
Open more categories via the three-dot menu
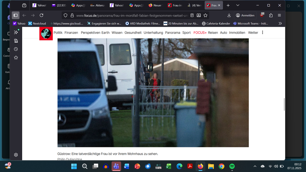(x=263, y=32)
